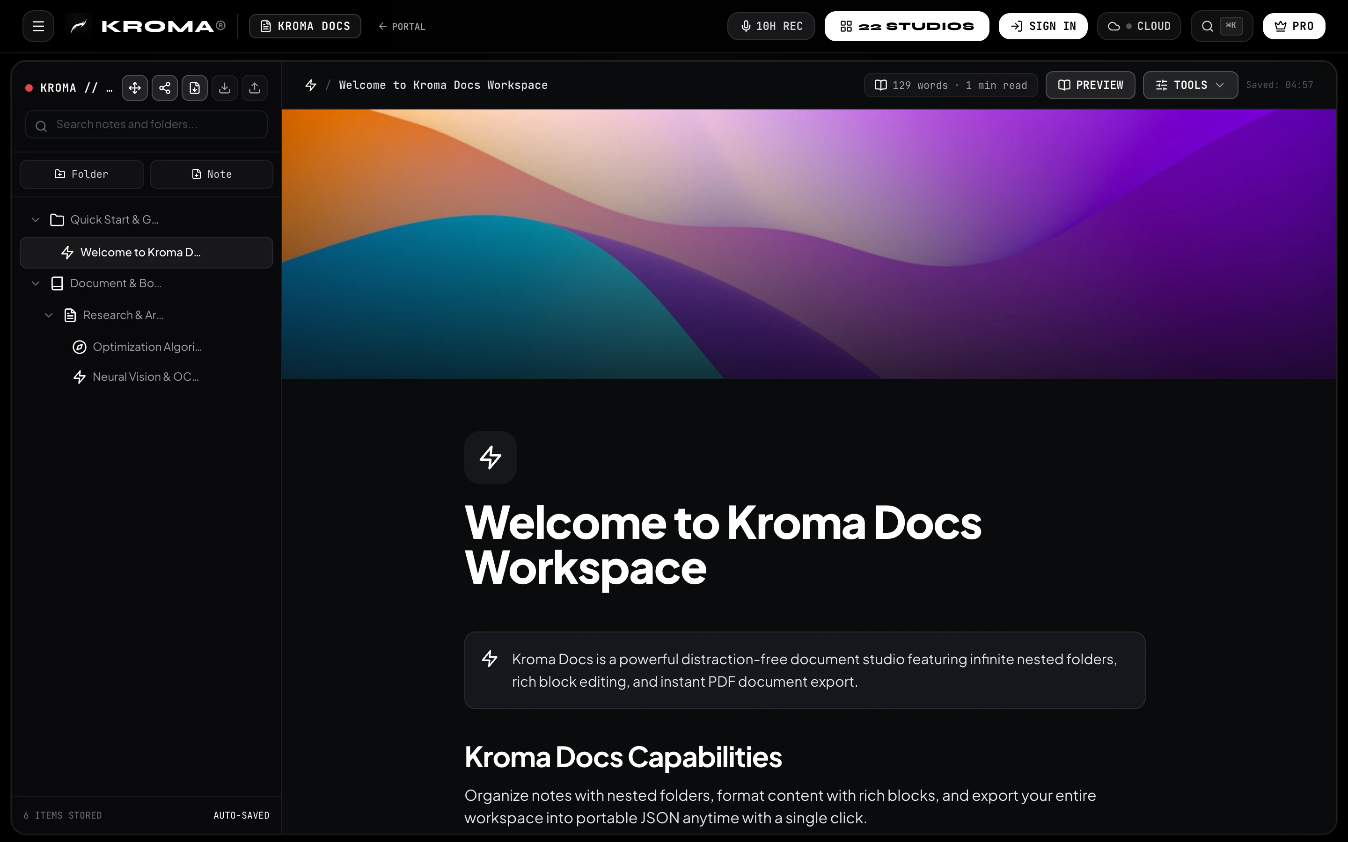Open the hamburger menu button
The width and height of the screenshot is (1348, 842).
pos(38,26)
